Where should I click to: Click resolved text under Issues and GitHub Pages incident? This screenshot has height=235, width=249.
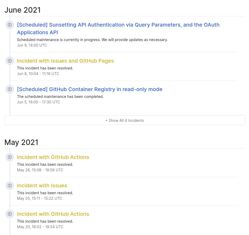click(45, 68)
